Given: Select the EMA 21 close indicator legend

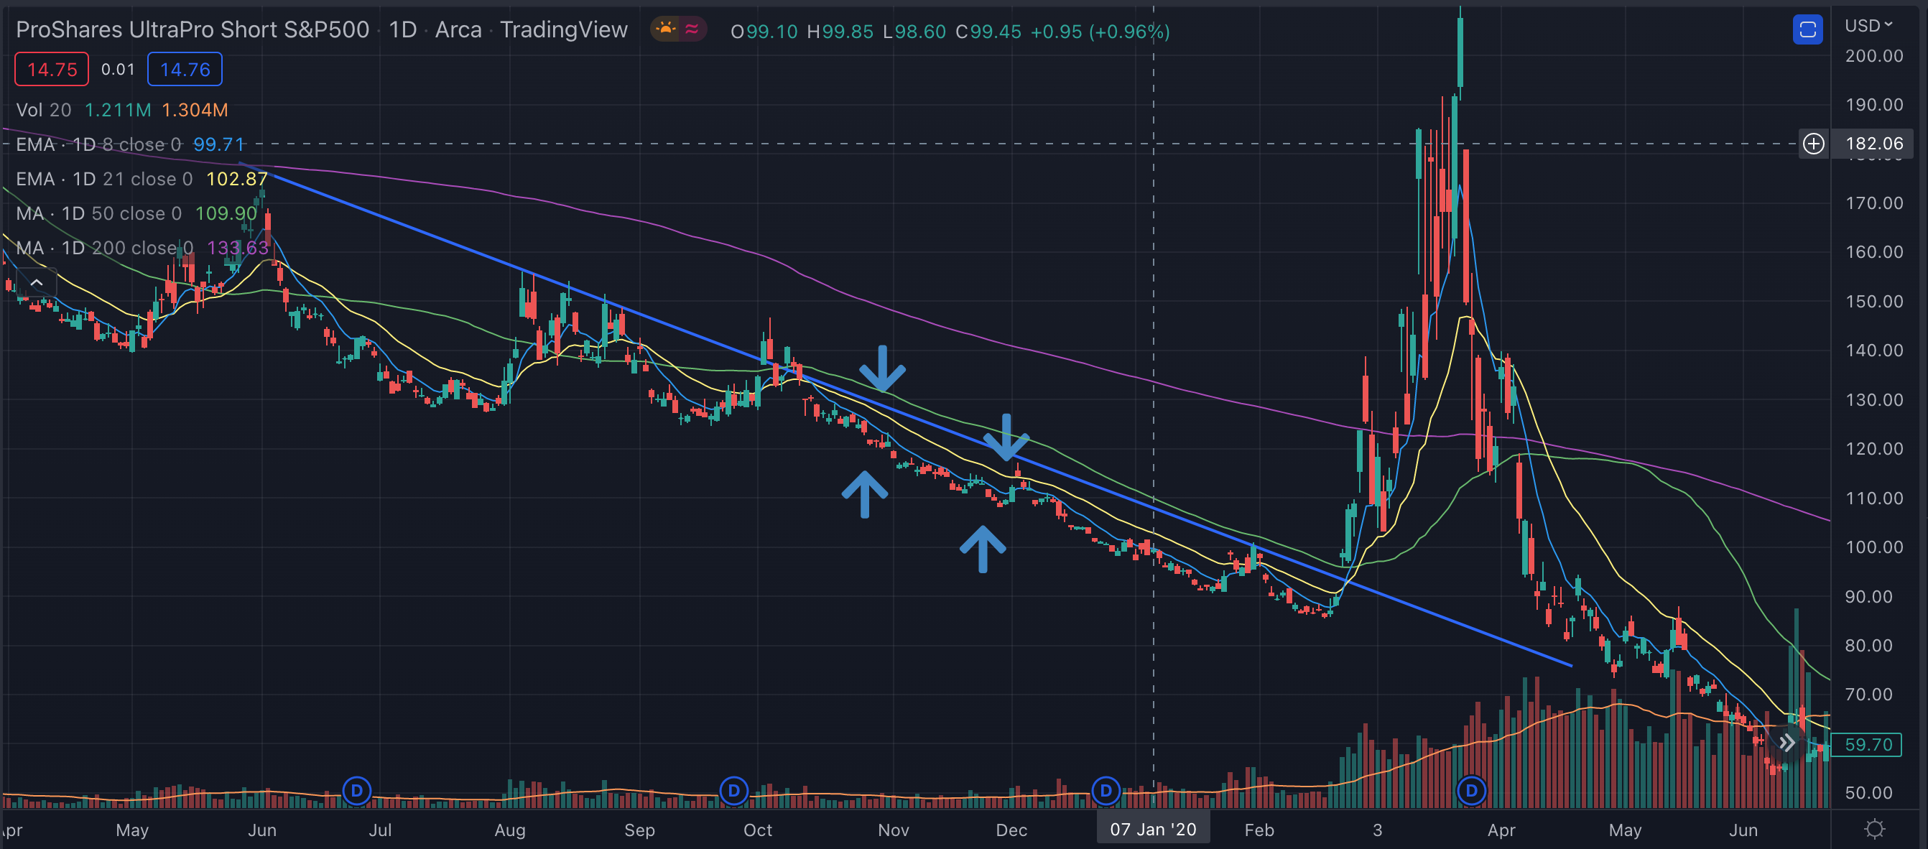Looking at the screenshot, I should [x=105, y=179].
